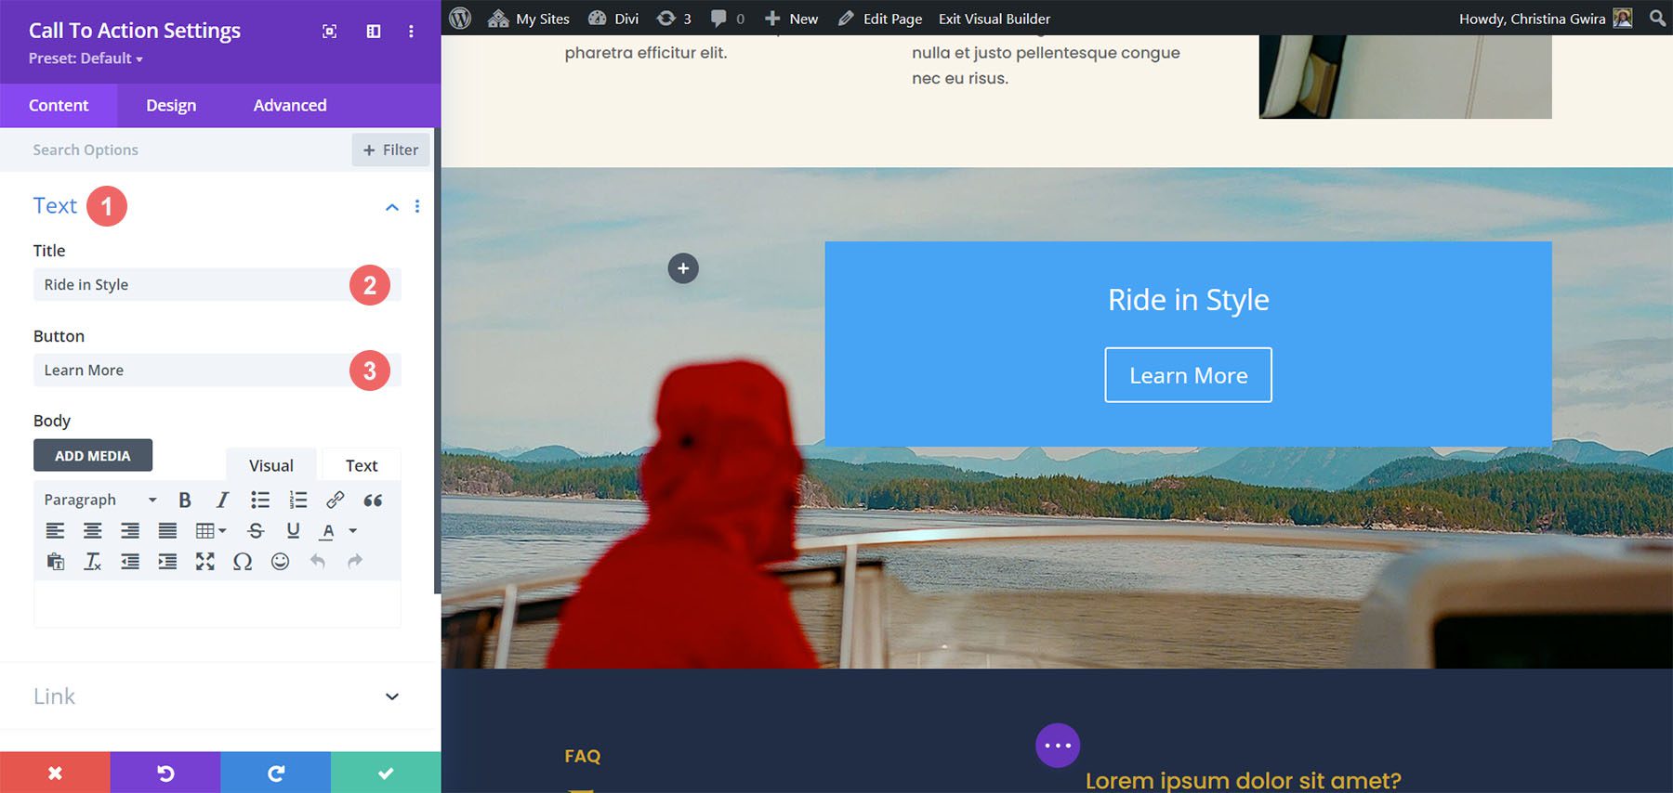
Task: Open the My Sites menu
Action: tap(529, 19)
